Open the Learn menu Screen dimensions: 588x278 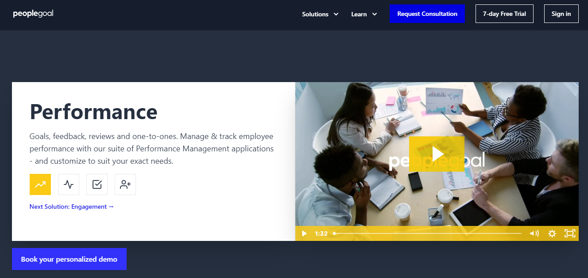click(359, 14)
